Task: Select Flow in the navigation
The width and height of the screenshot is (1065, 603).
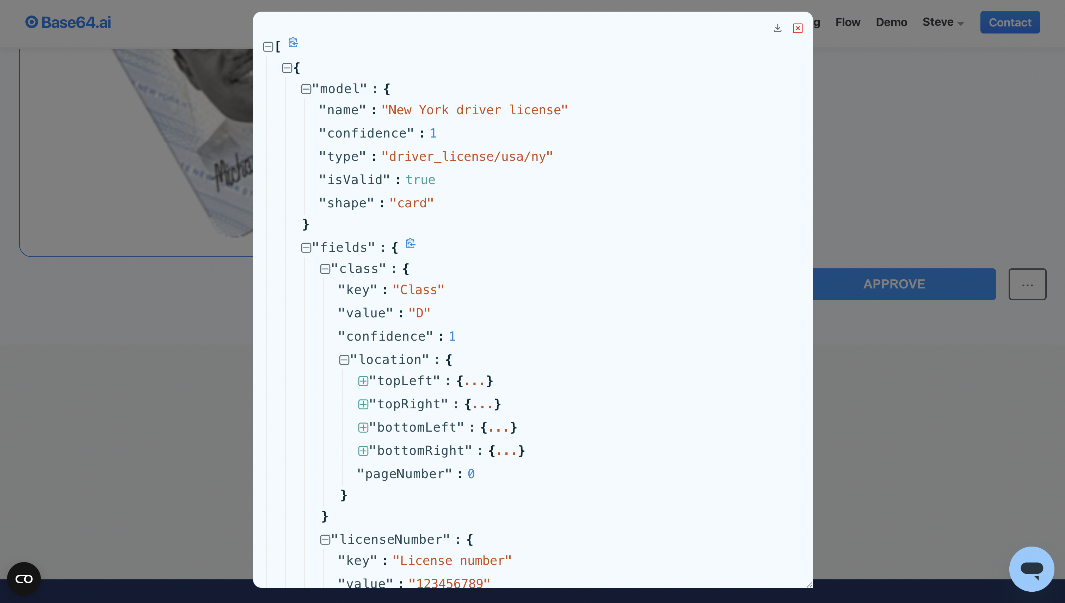Action: pos(848,22)
